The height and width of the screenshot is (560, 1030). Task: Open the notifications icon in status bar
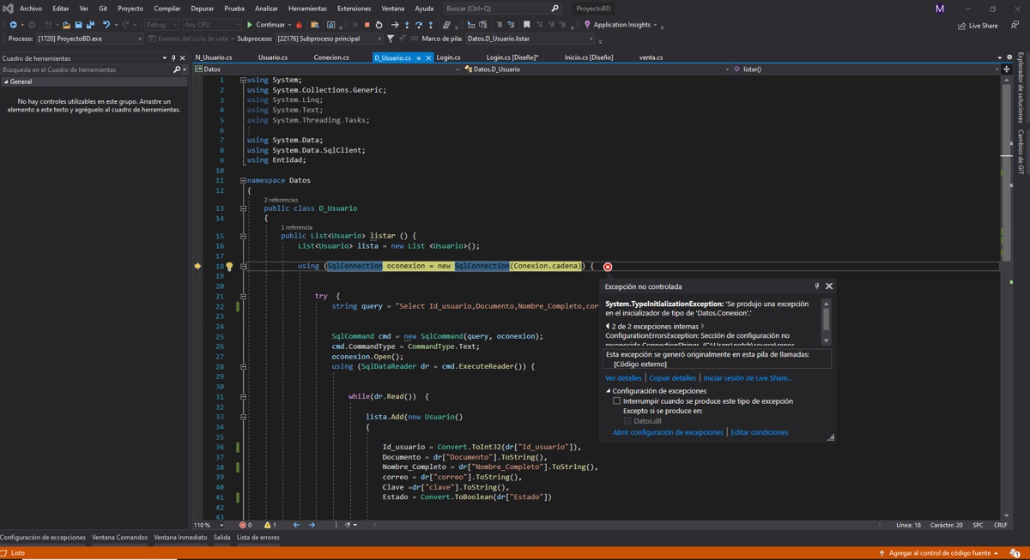pyautogui.click(x=1015, y=553)
